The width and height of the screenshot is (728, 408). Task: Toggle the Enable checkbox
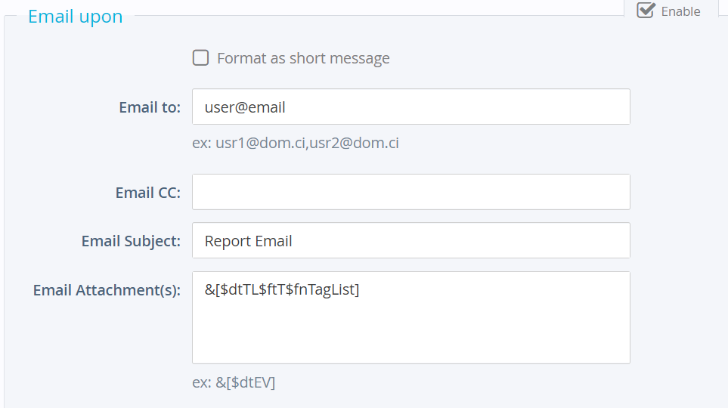[646, 11]
